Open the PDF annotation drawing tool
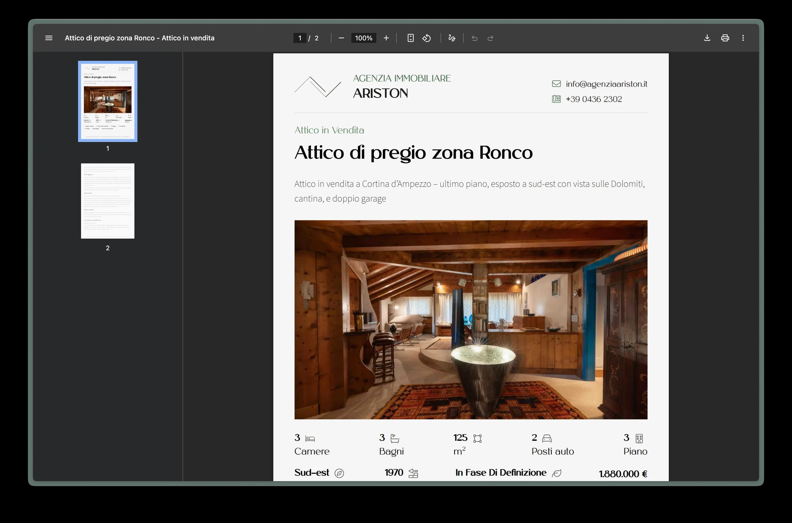Image resolution: width=792 pixels, height=523 pixels. 452,38
